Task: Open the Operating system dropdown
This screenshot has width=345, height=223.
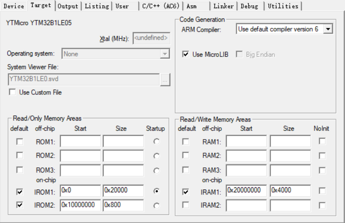Action: pyautogui.click(x=164, y=54)
